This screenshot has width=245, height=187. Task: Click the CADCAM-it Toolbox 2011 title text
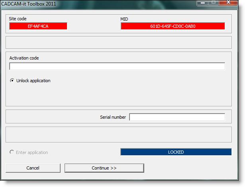[29, 4]
